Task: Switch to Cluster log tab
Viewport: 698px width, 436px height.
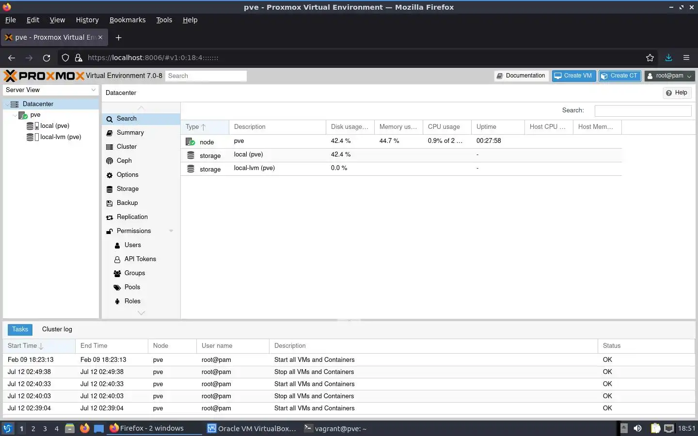Action: tap(57, 329)
